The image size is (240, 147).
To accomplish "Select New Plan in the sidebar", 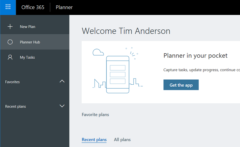I will point(35,27).
